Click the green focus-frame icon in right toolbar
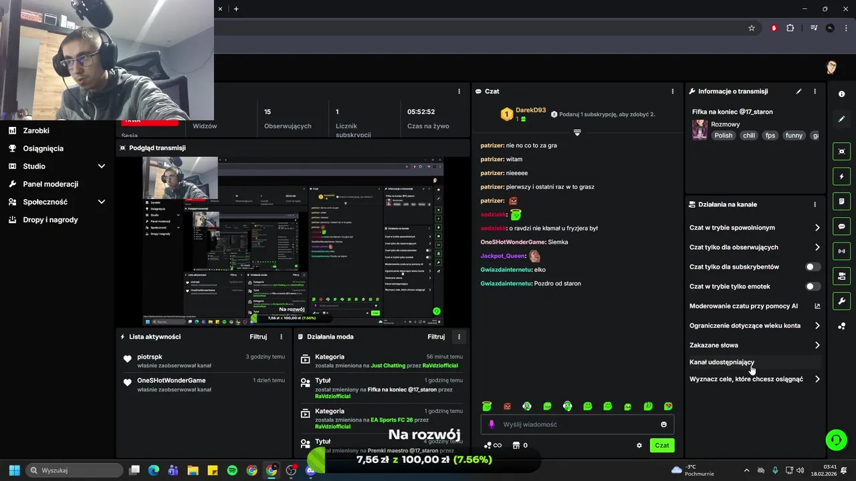Viewport: 856px width, 481px height. (x=841, y=152)
